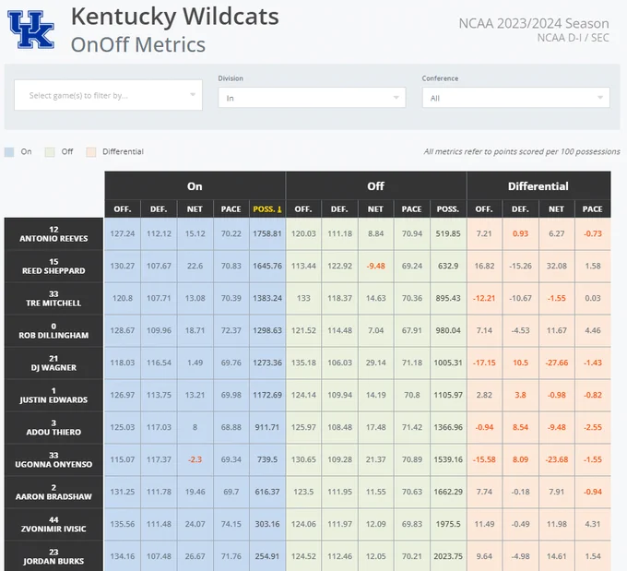The width and height of the screenshot is (627, 571).
Task: Expand the Division dropdown
Action: point(312,98)
